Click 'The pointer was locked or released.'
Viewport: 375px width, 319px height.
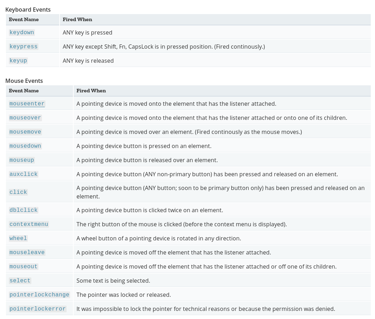click(x=124, y=295)
